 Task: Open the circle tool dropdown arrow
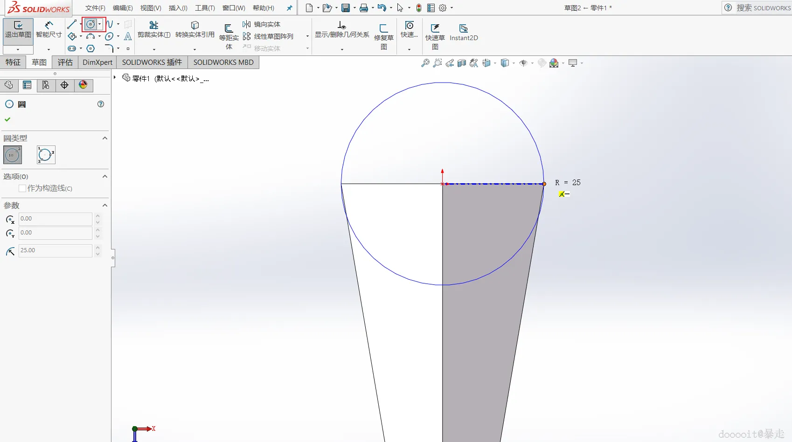coord(100,24)
